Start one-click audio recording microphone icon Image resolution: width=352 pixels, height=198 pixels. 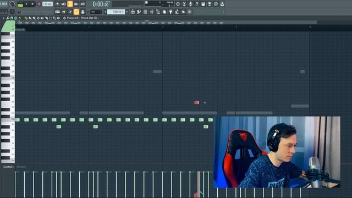point(190,4)
